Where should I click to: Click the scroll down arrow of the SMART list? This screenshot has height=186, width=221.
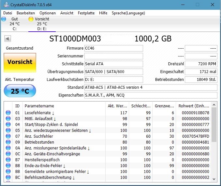pyautogui.click(x=214, y=179)
